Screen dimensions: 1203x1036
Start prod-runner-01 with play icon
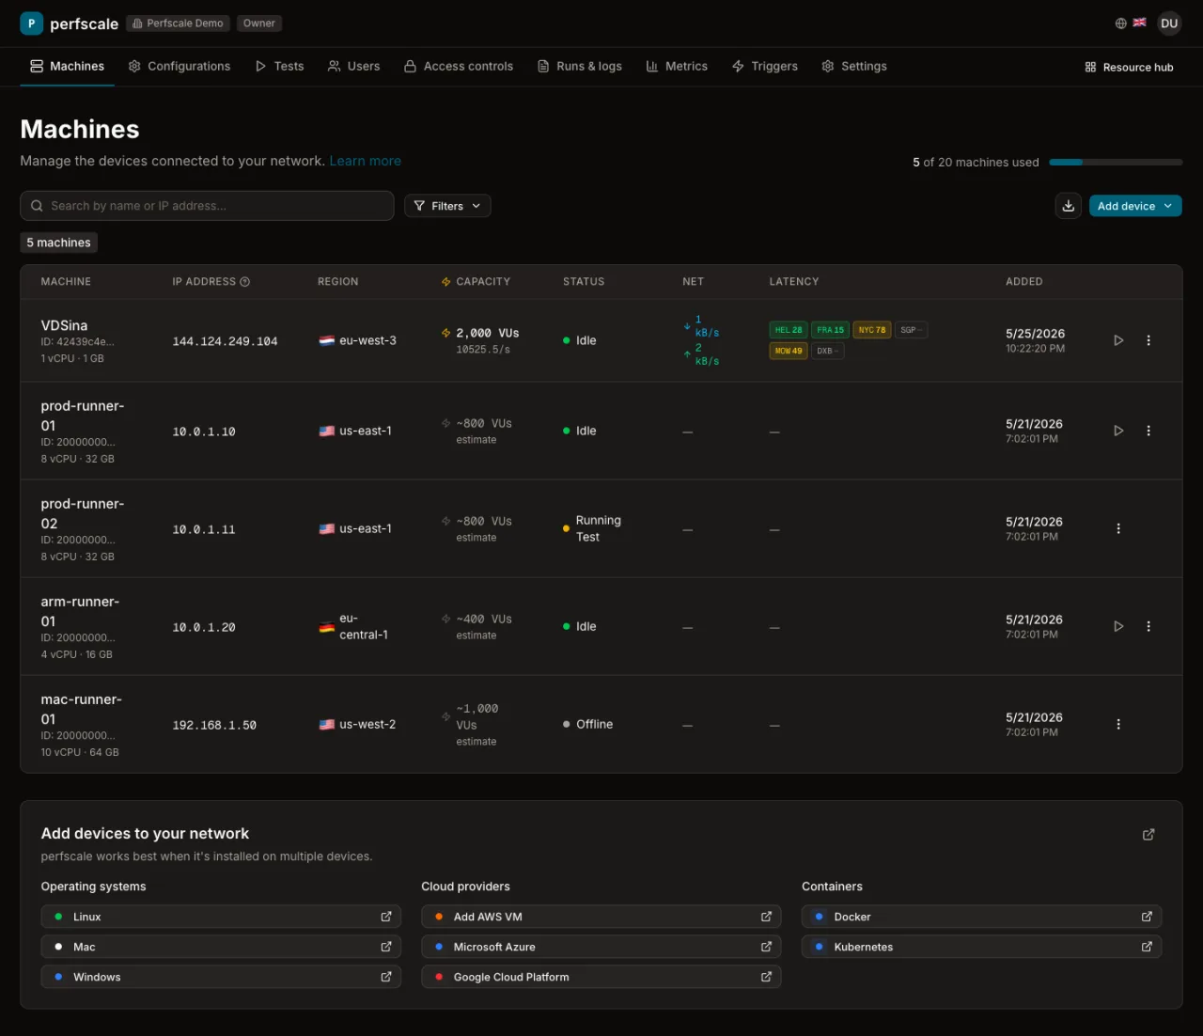[1118, 431]
